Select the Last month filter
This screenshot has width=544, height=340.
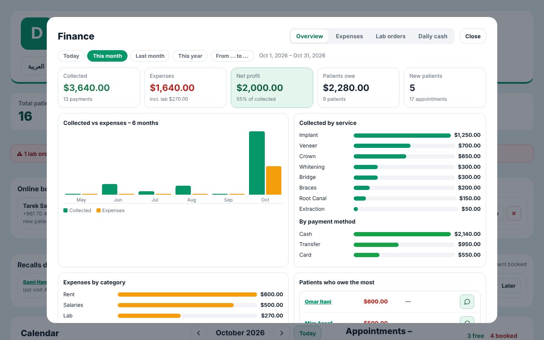(150, 56)
